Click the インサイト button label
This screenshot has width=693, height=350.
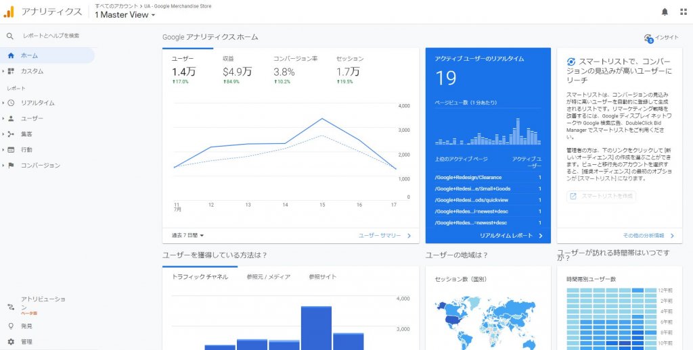click(x=667, y=38)
